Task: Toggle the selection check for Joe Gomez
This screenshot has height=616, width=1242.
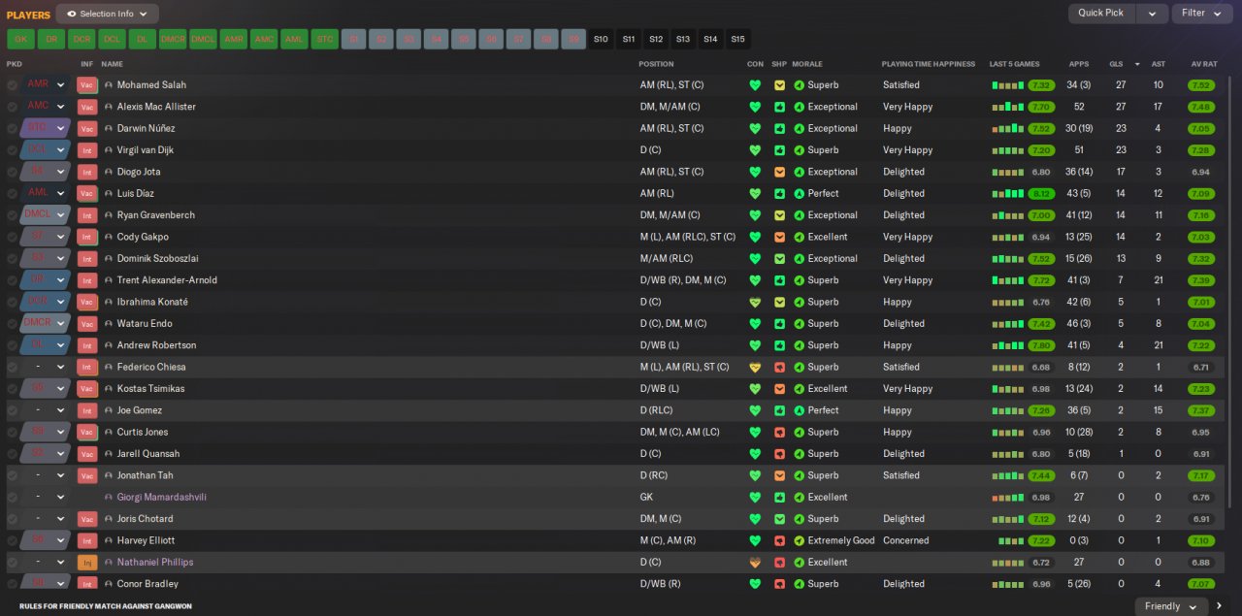Action: pyautogui.click(x=12, y=411)
